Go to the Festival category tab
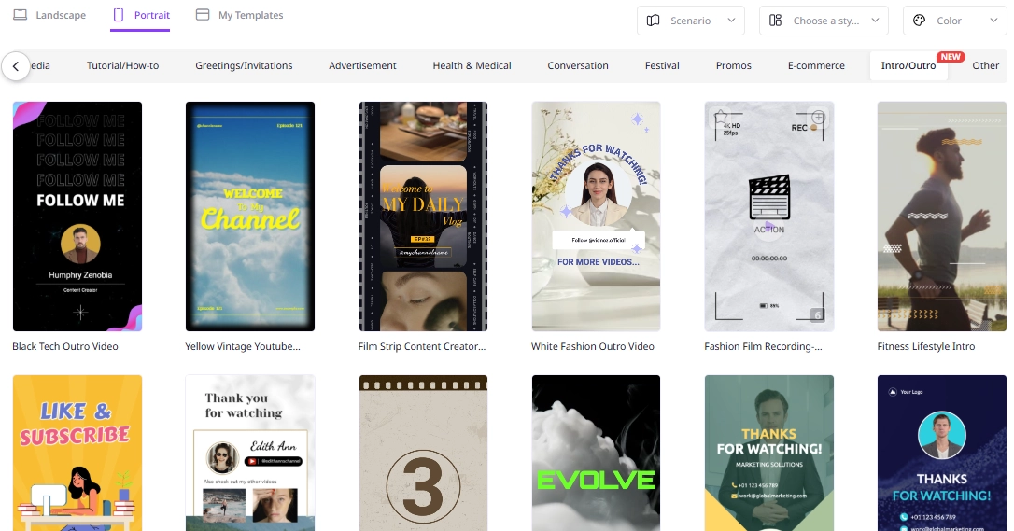Viewport: 1014px width, 531px height. point(662,65)
